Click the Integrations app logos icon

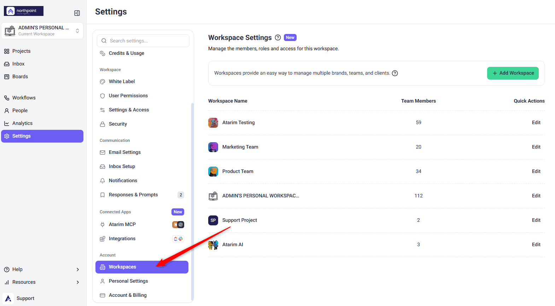pyautogui.click(x=178, y=239)
